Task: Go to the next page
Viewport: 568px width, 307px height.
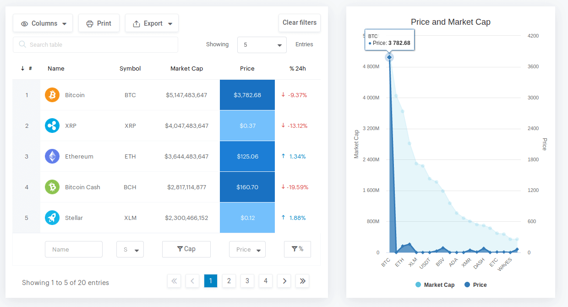Action: point(284,281)
